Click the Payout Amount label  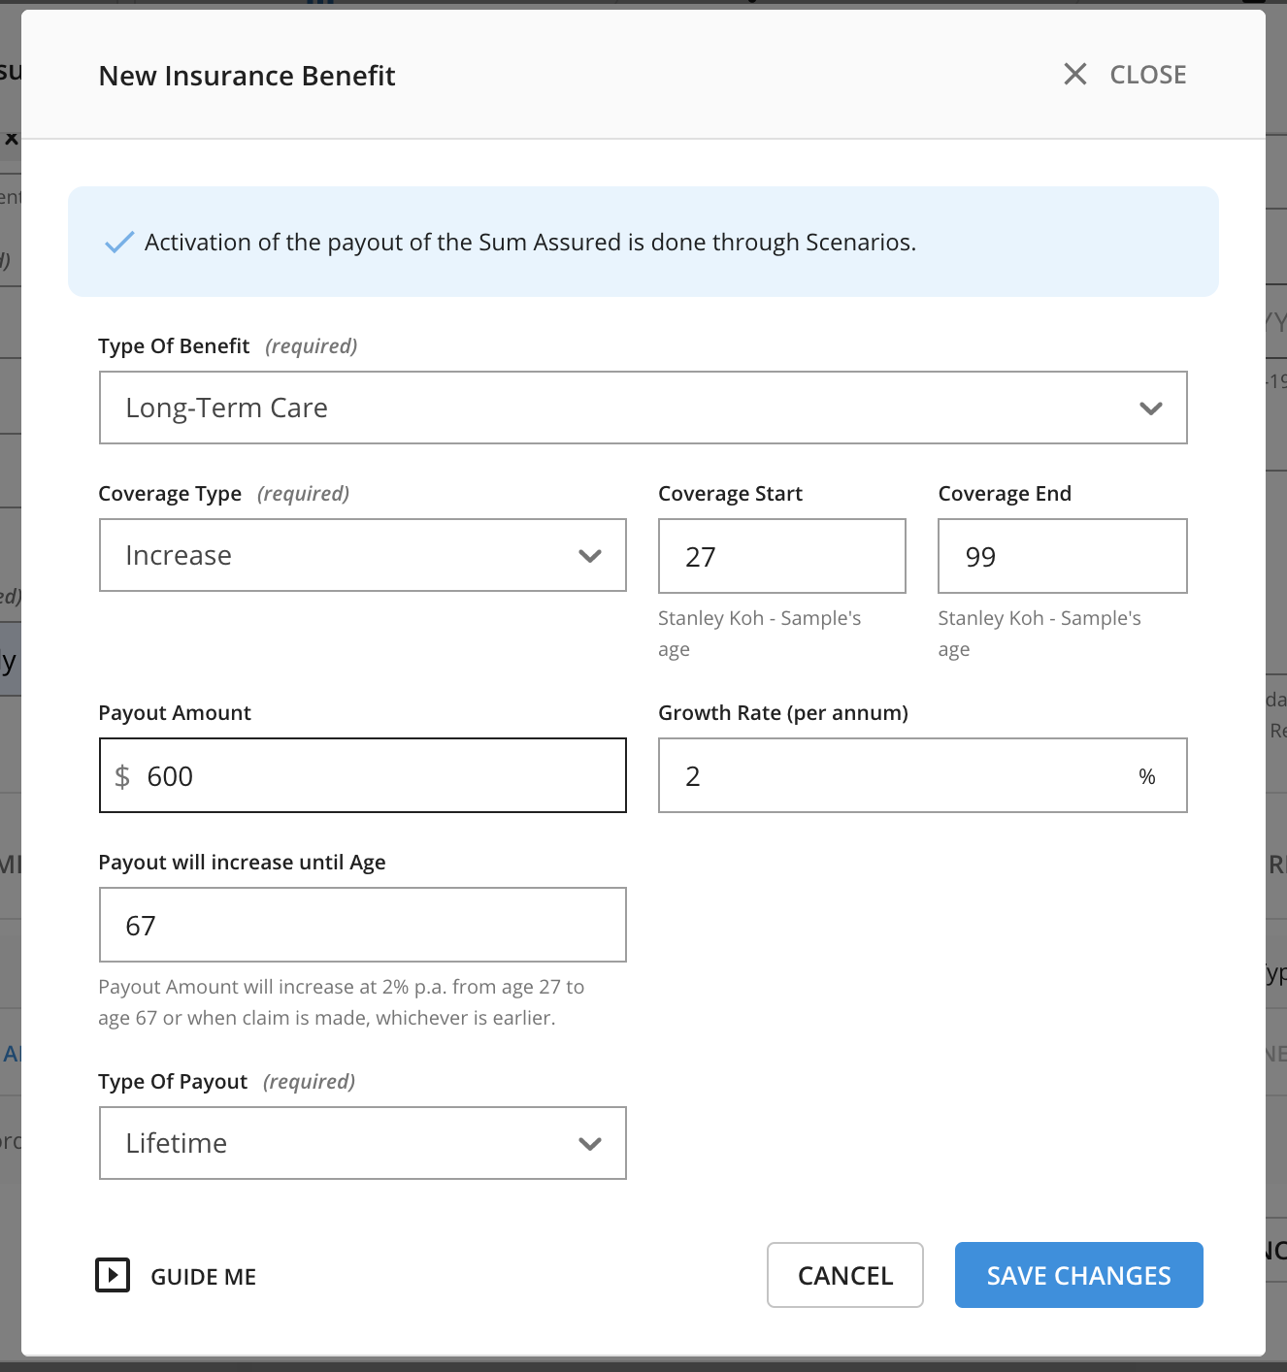(x=175, y=713)
